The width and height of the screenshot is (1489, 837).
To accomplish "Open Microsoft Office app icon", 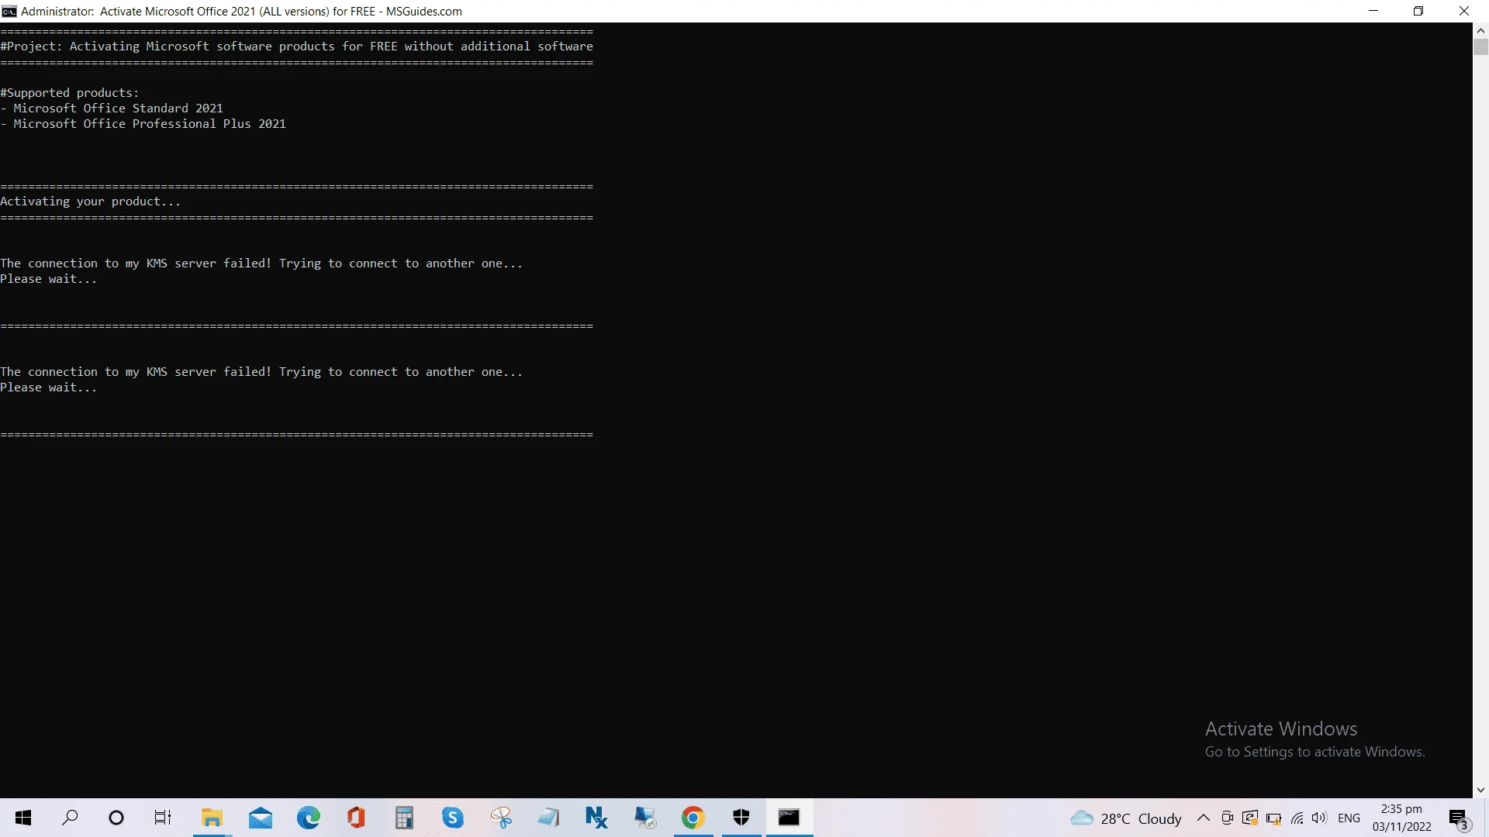I will 357,818.
